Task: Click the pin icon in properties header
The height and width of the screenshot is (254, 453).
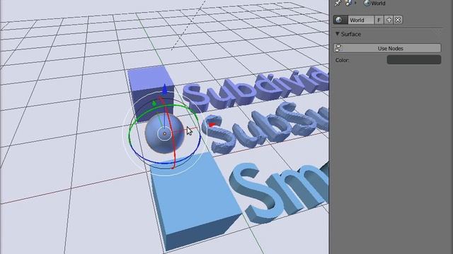Action: pos(338,3)
